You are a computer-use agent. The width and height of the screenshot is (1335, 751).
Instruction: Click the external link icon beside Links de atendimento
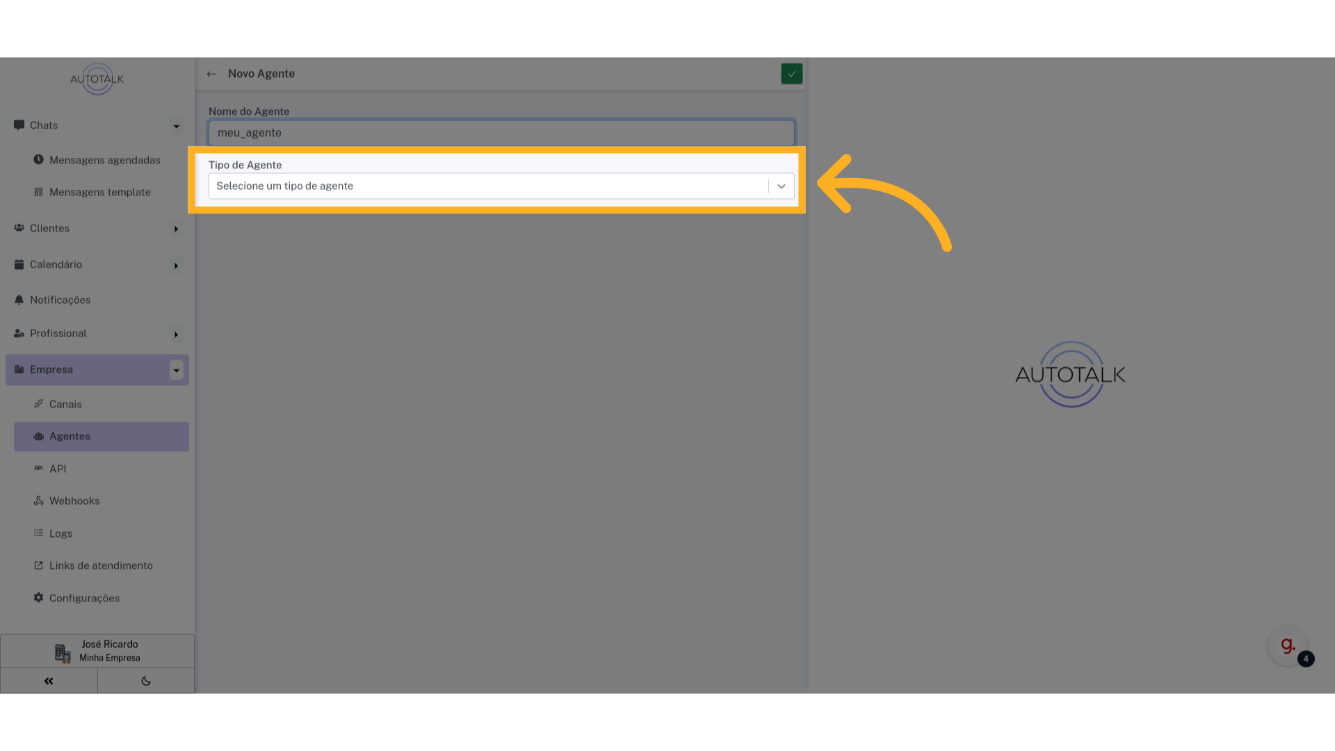(x=38, y=565)
